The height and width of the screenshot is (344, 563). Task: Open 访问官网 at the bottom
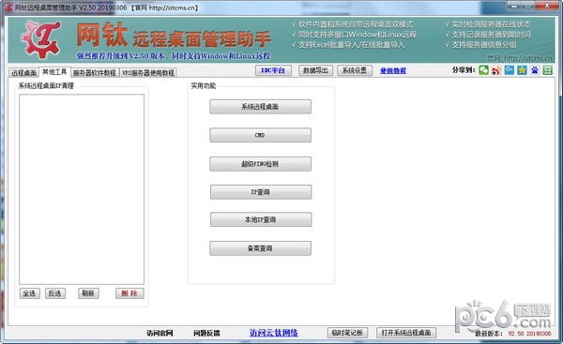tap(160, 334)
